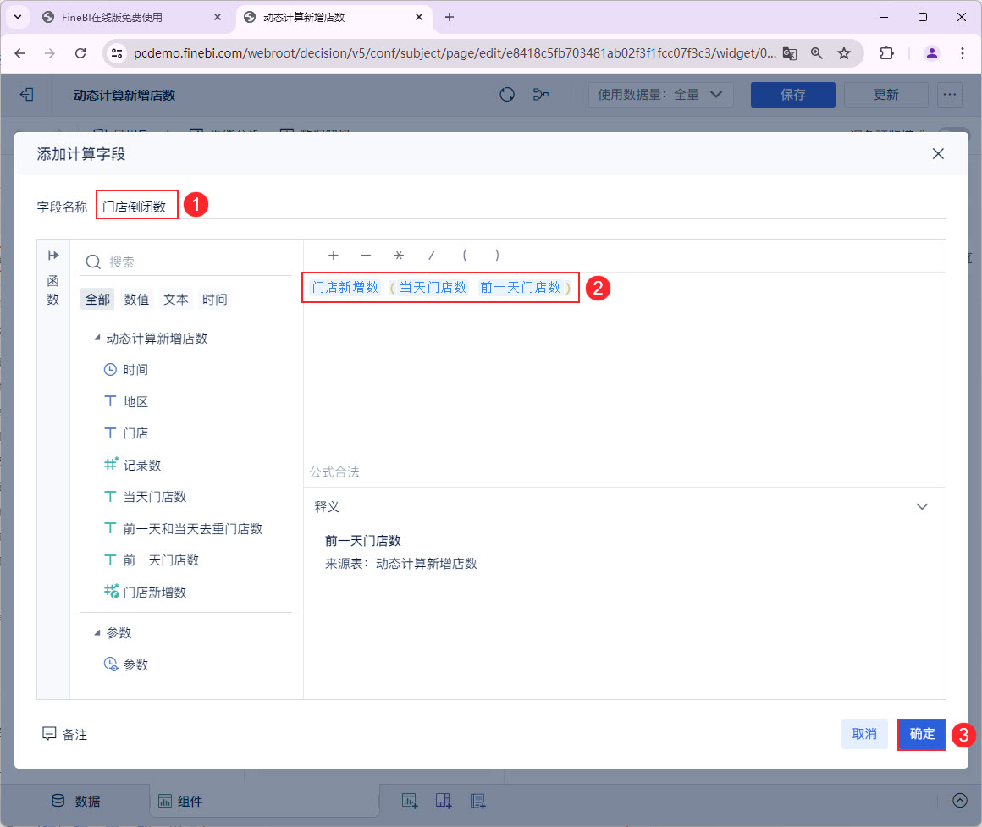Viewport: 982px width, 827px height.
Task: Click the 前一天门店数 token in formula
Action: [x=521, y=287]
